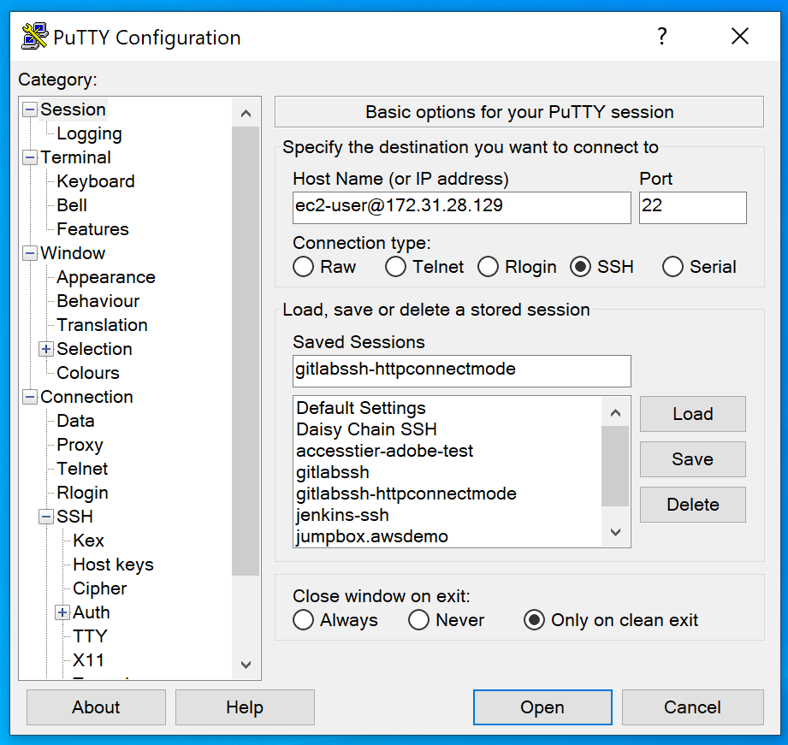Open the Auth settings category

click(x=91, y=612)
